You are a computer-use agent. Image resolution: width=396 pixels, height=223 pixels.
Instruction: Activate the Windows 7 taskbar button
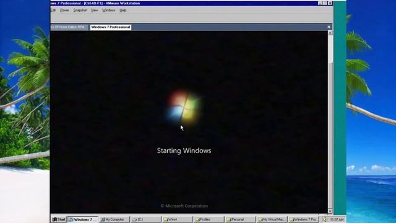(x=83, y=219)
